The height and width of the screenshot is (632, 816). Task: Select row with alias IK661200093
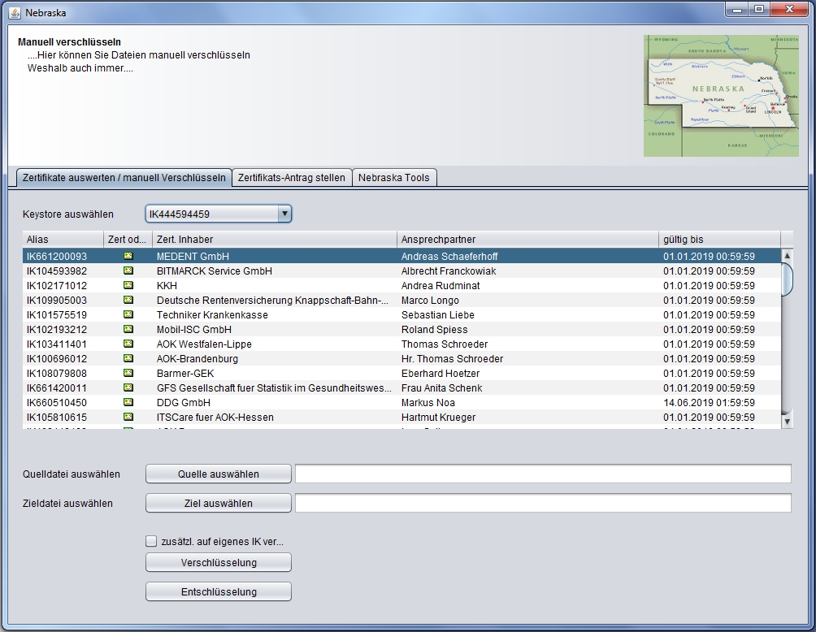[x=401, y=256]
